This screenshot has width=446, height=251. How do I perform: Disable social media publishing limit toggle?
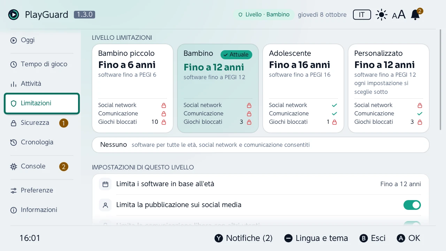[412, 205]
